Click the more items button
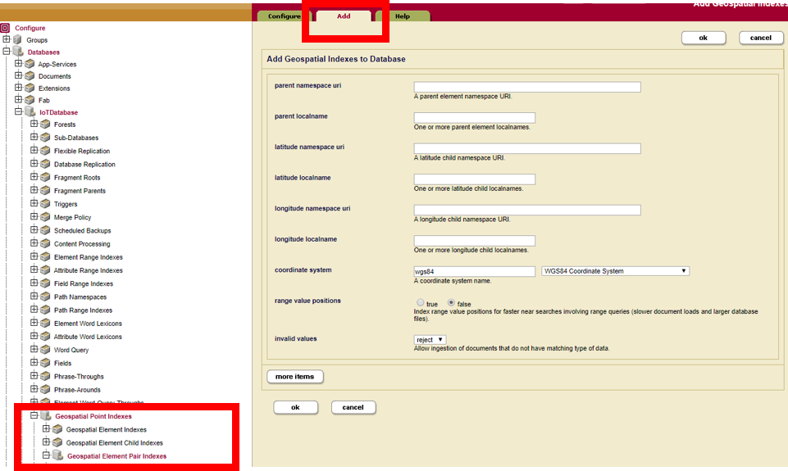The image size is (788, 471). click(x=295, y=376)
